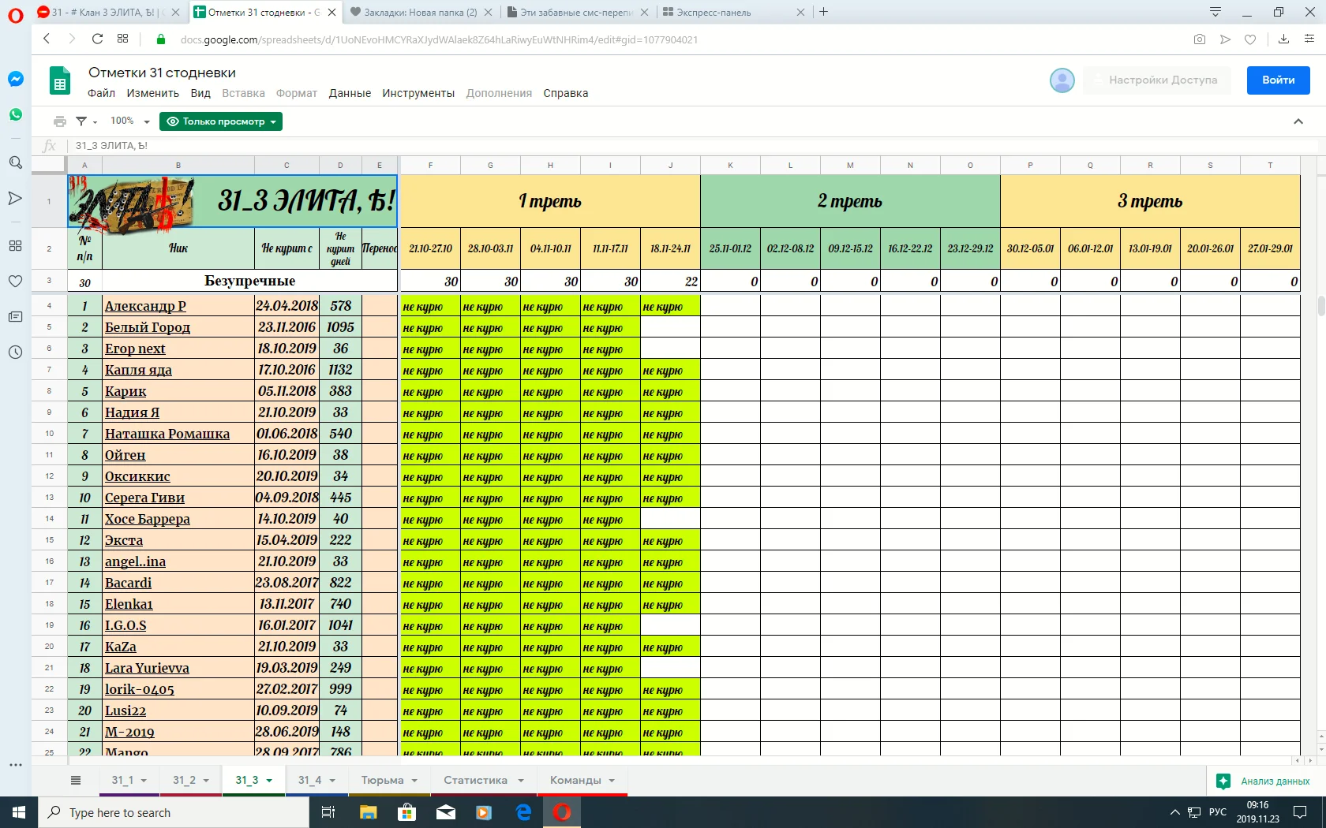1326x828 pixels.
Task: Open the Наташка Ромашка nickname link
Action: pyautogui.click(x=167, y=434)
